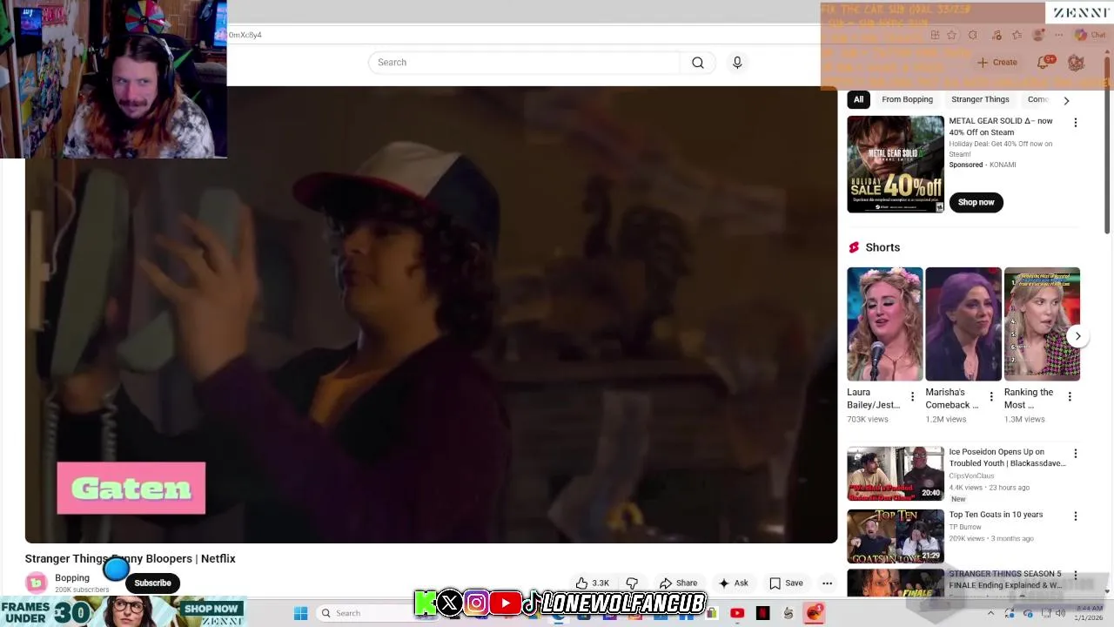Click the Create button

[x=997, y=63]
